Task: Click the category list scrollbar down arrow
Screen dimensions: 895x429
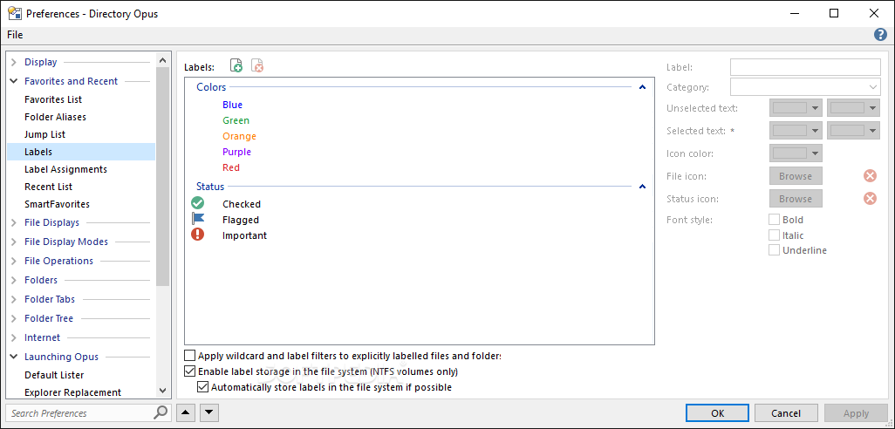Action: (162, 391)
